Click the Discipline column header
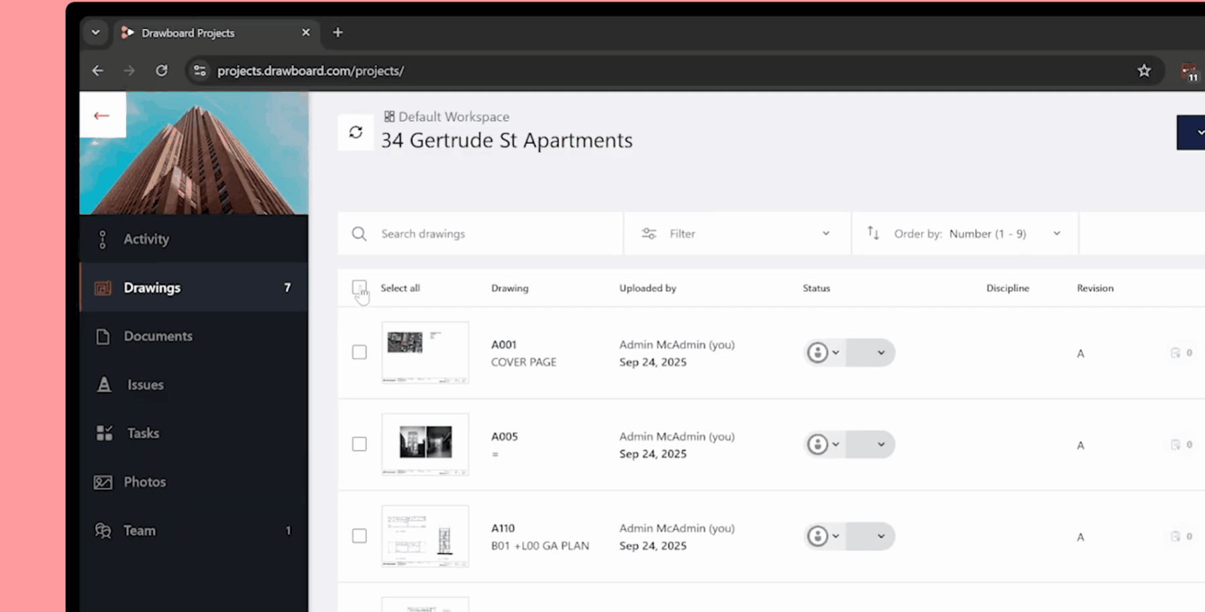This screenshot has height=612, width=1205. 1008,288
